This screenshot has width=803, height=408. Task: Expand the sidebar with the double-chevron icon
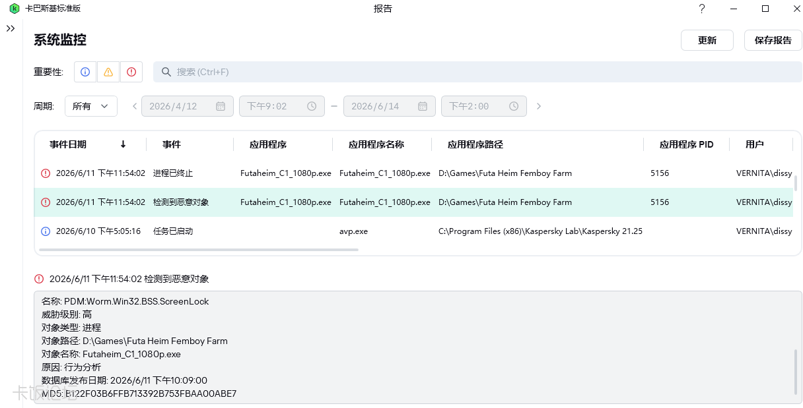click(x=11, y=29)
